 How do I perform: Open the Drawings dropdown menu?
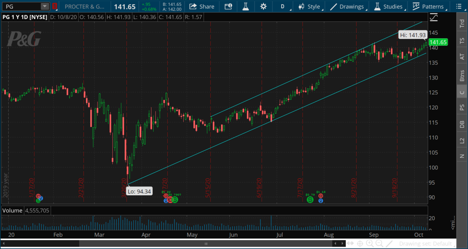[x=348, y=6]
